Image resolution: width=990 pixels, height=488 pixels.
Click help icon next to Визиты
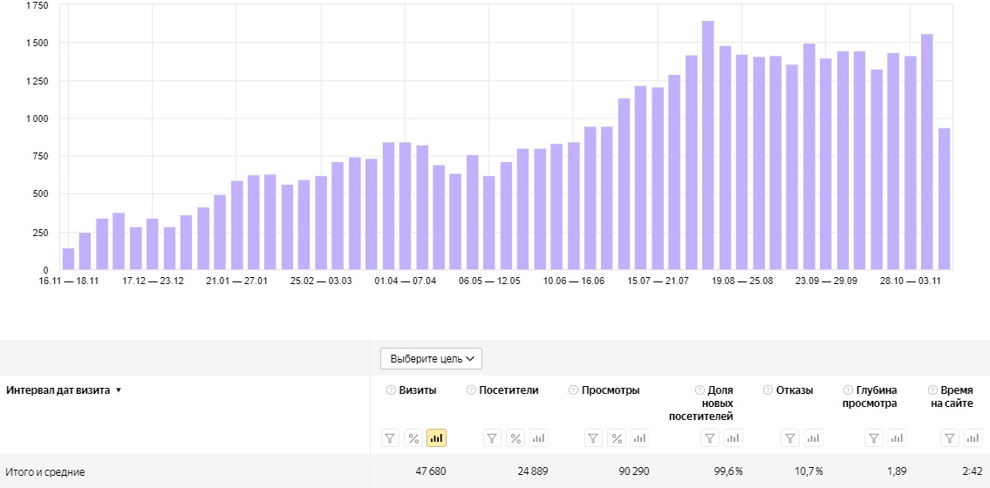pos(391,390)
